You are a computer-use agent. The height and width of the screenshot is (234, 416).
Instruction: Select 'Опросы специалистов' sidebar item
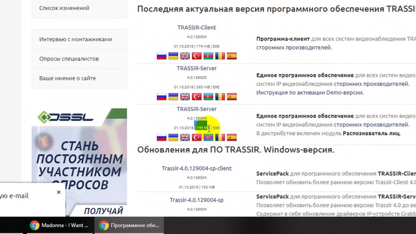(x=79, y=59)
